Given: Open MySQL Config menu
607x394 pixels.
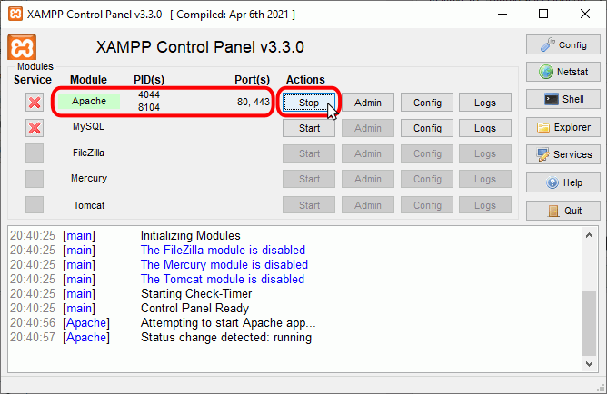Looking at the screenshot, I should click(x=427, y=128).
